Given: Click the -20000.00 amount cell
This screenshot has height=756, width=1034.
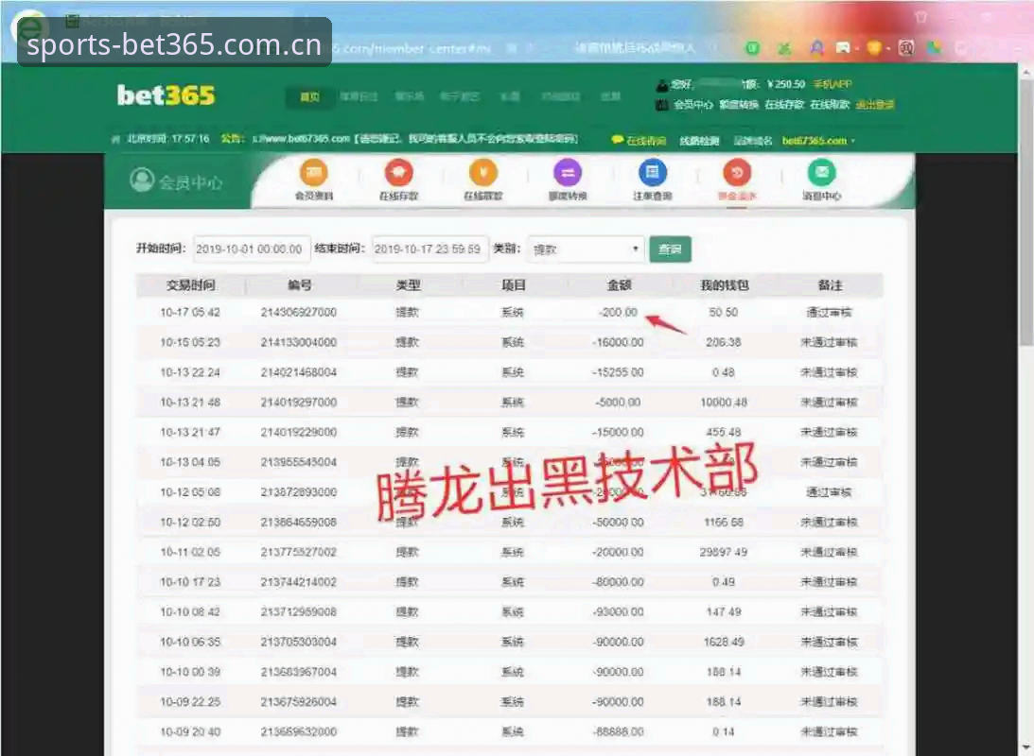Looking at the screenshot, I should click(618, 552).
